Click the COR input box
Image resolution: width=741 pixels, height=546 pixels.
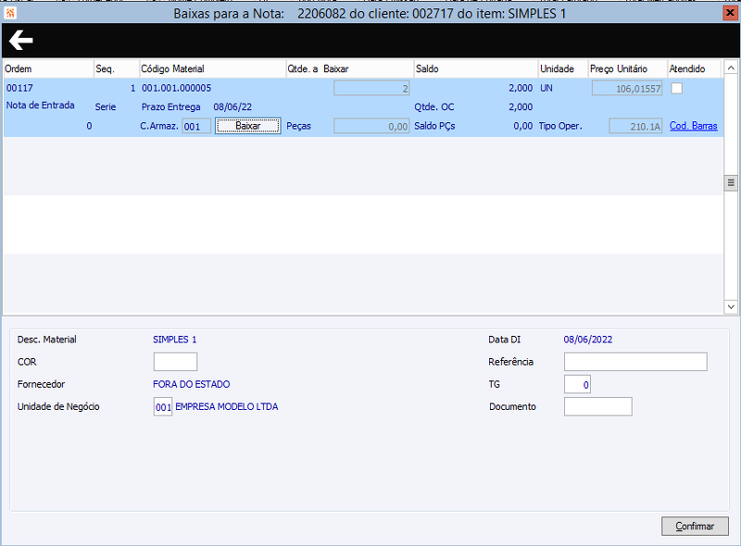[175, 362]
